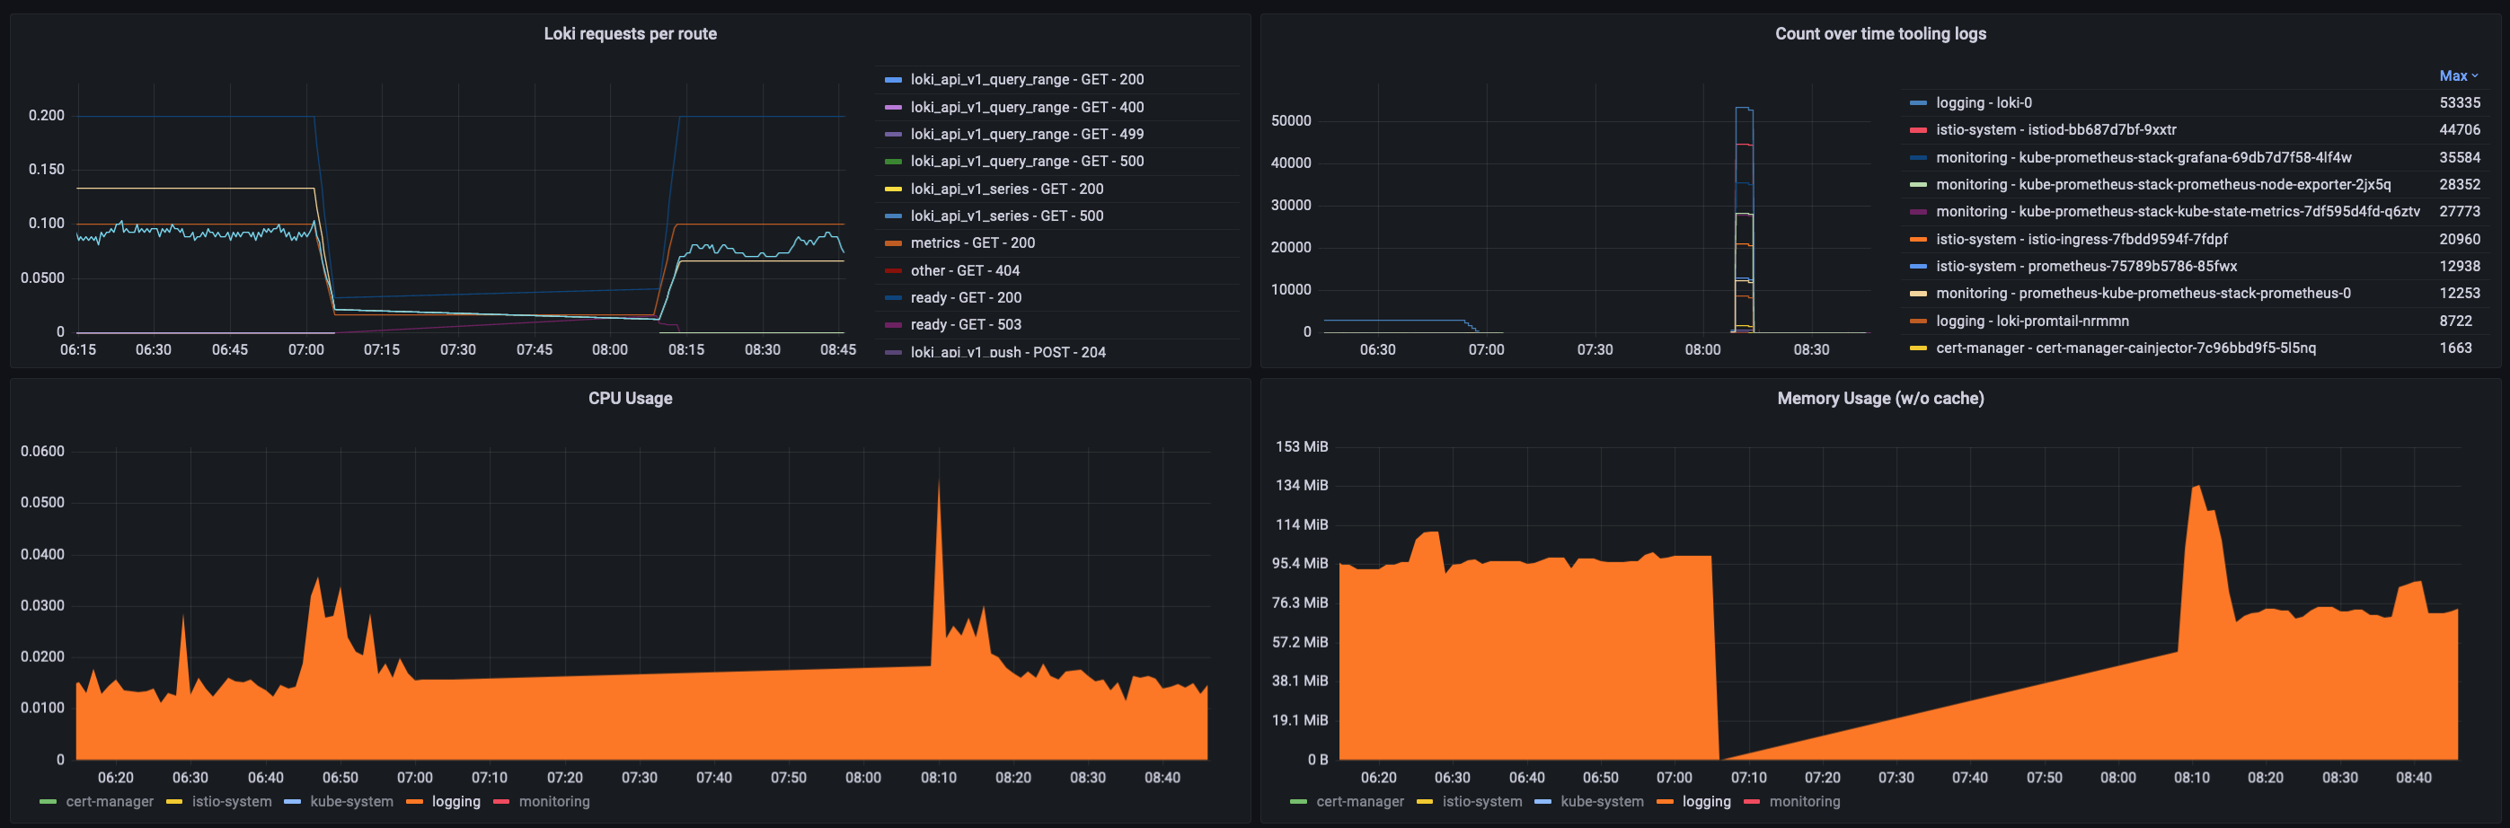
Task: Select the kube-state-metrics-7df595d4fd-q6ztv legend row
Action: pyautogui.click(x=2177, y=212)
